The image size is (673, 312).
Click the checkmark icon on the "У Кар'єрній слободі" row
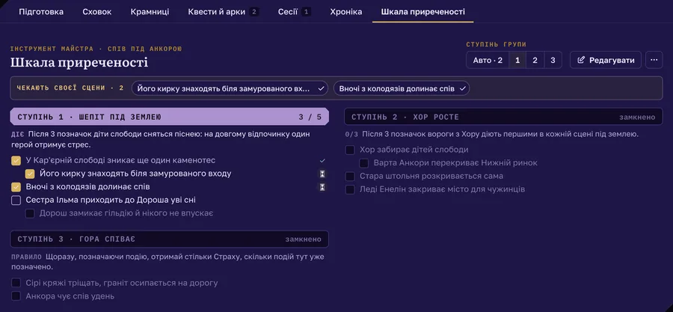323,161
